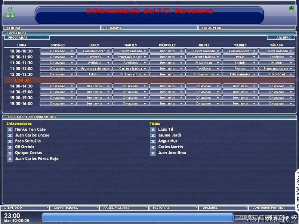Open Domingo 10:00-10:30 Descanso dropdown

[58, 51]
